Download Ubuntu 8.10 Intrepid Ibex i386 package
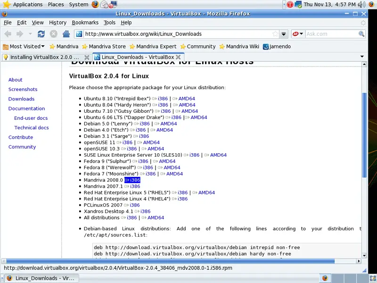 pyautogui.click(x=163, y=99)
